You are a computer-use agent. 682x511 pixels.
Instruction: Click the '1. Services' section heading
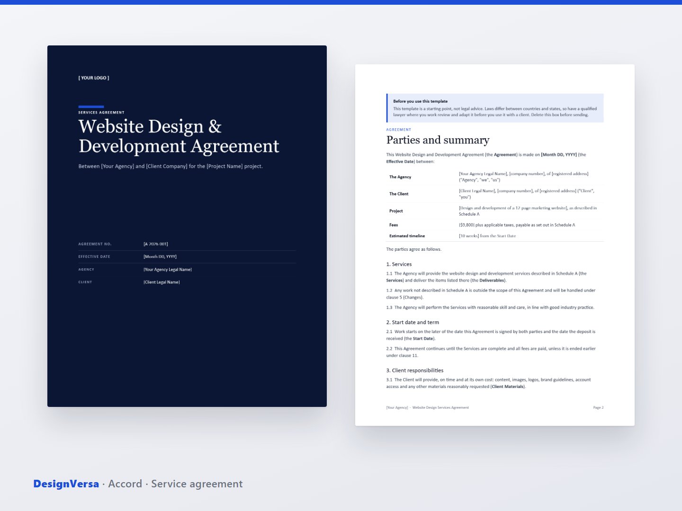pyautogui.click(x=399, y=264)
